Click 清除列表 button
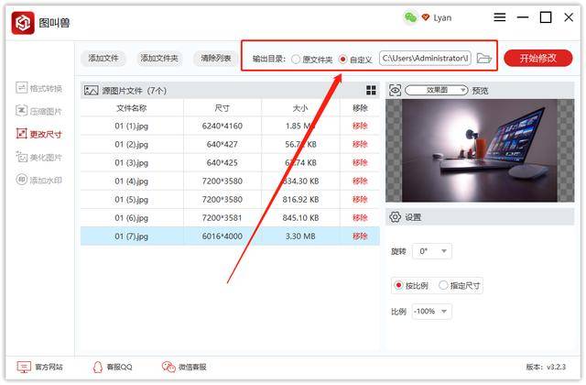Viewport: 586px width, 385px height. click(216, 59)
